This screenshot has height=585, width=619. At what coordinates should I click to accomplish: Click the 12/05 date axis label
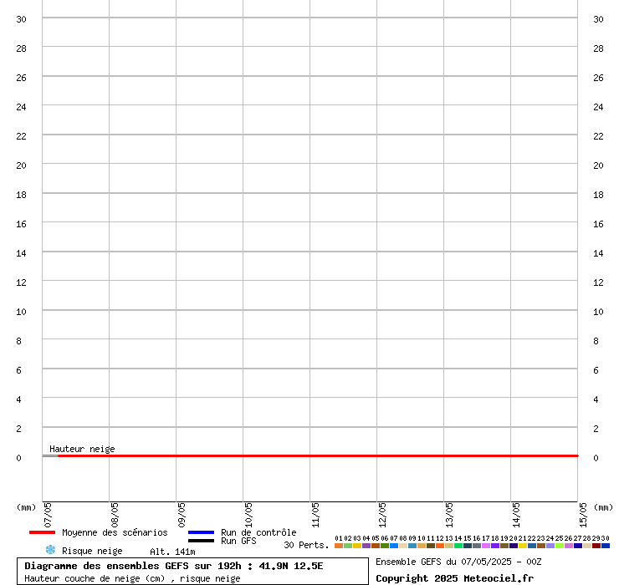point(382,515)
